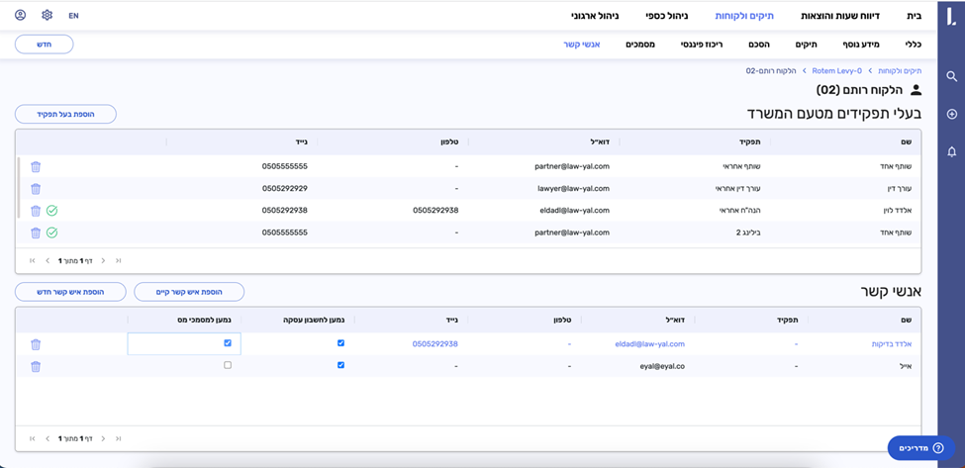Click green checkmark on ביליגנ 2 row
The height and width of the screenshot is (468, 965).
click(52, 233)
